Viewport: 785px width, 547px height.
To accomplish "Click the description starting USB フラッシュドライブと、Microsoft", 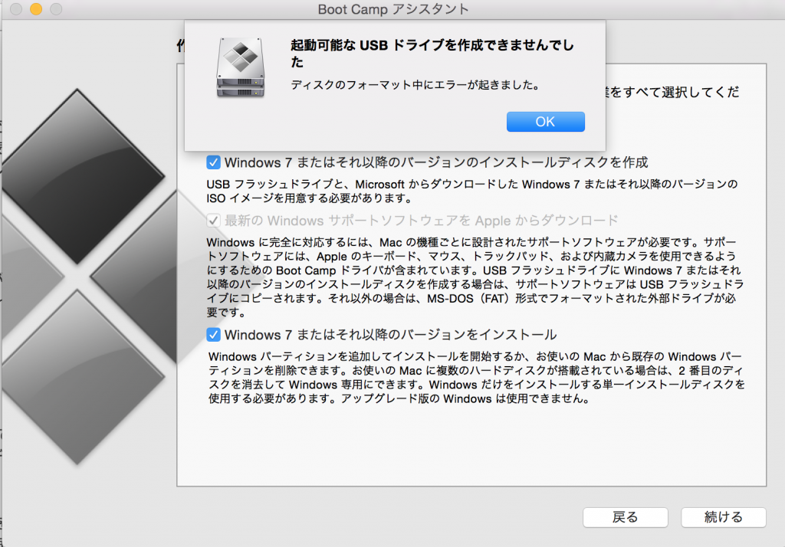I will tap(472, 192).
